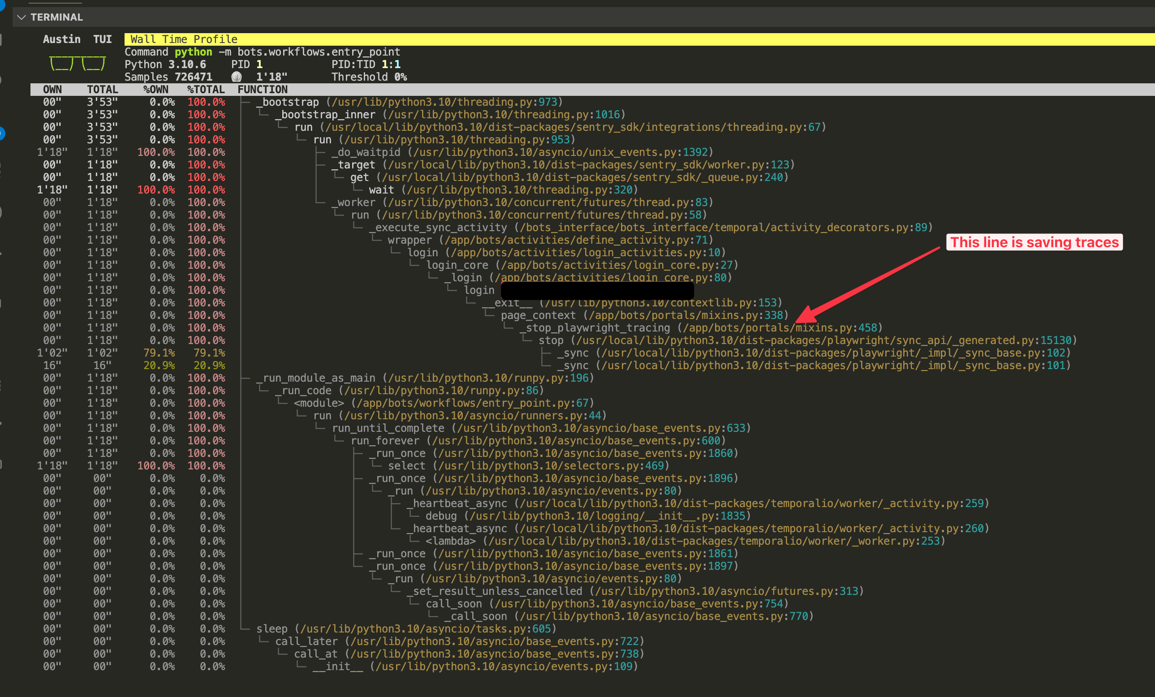
Task: Select the Python logo-colored 'python' command keyword
Action: point(193,52)
